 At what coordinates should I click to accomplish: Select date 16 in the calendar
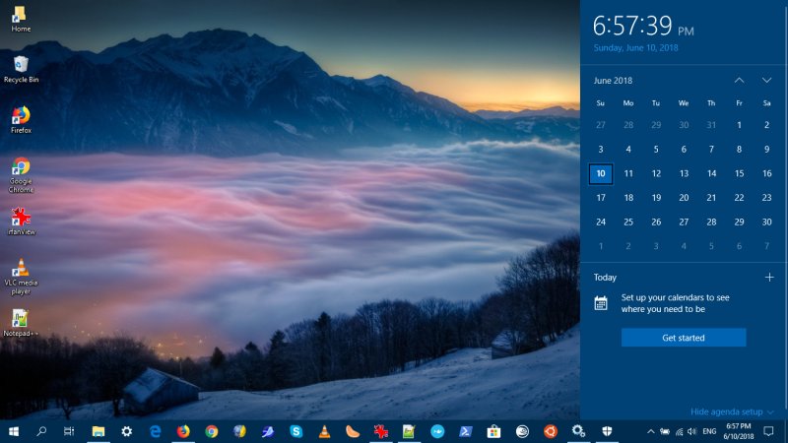(x=766, y=174)
